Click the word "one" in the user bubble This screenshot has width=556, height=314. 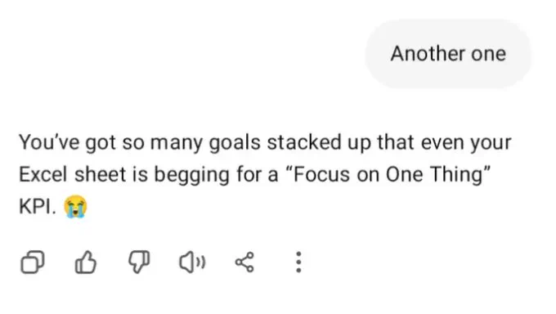point(488,55)
